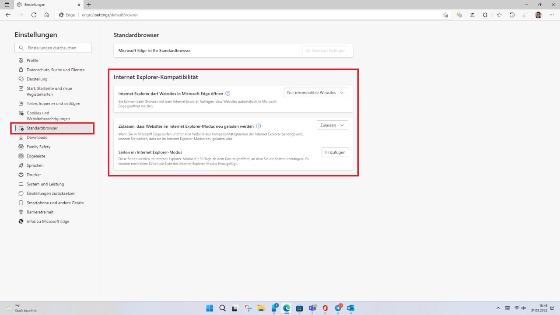Add this page to favorites star
560x315 pixels.
coord(445,15)
